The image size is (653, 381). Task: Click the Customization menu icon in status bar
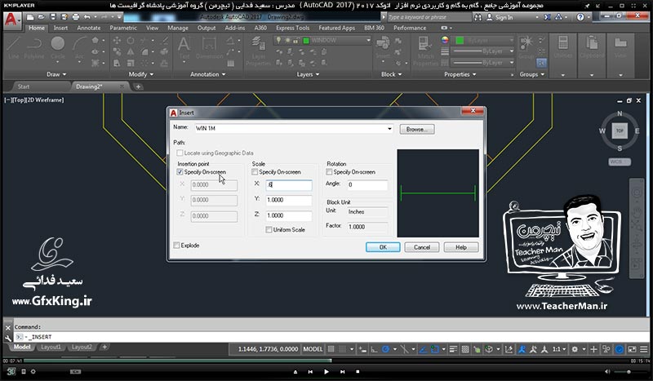coord(644,349)
